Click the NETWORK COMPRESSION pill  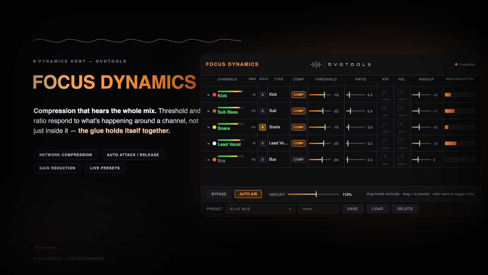coord(66,155)
